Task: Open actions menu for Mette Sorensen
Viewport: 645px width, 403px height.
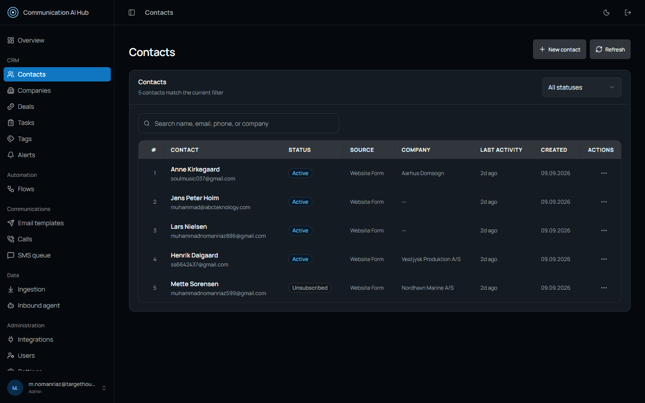Action: (604, 288)
